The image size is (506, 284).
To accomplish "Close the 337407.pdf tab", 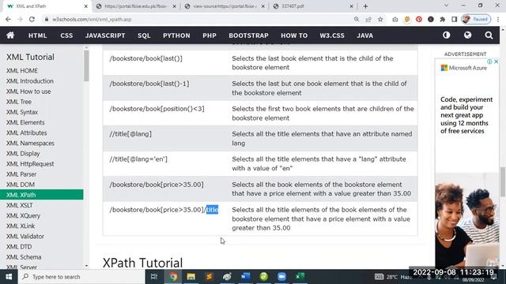I will coord(351,6).
